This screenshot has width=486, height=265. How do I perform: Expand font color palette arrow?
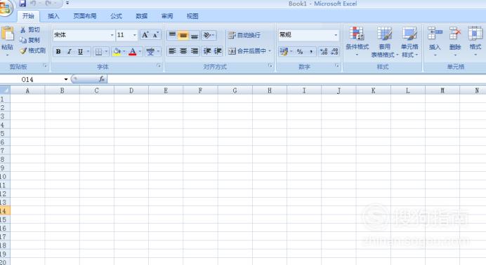pyautogui.click(x=140, y=52)
